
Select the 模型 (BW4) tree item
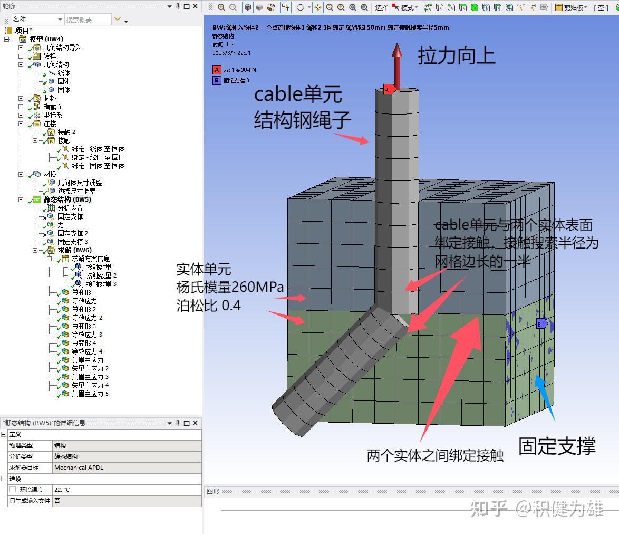tap(46, 39)
